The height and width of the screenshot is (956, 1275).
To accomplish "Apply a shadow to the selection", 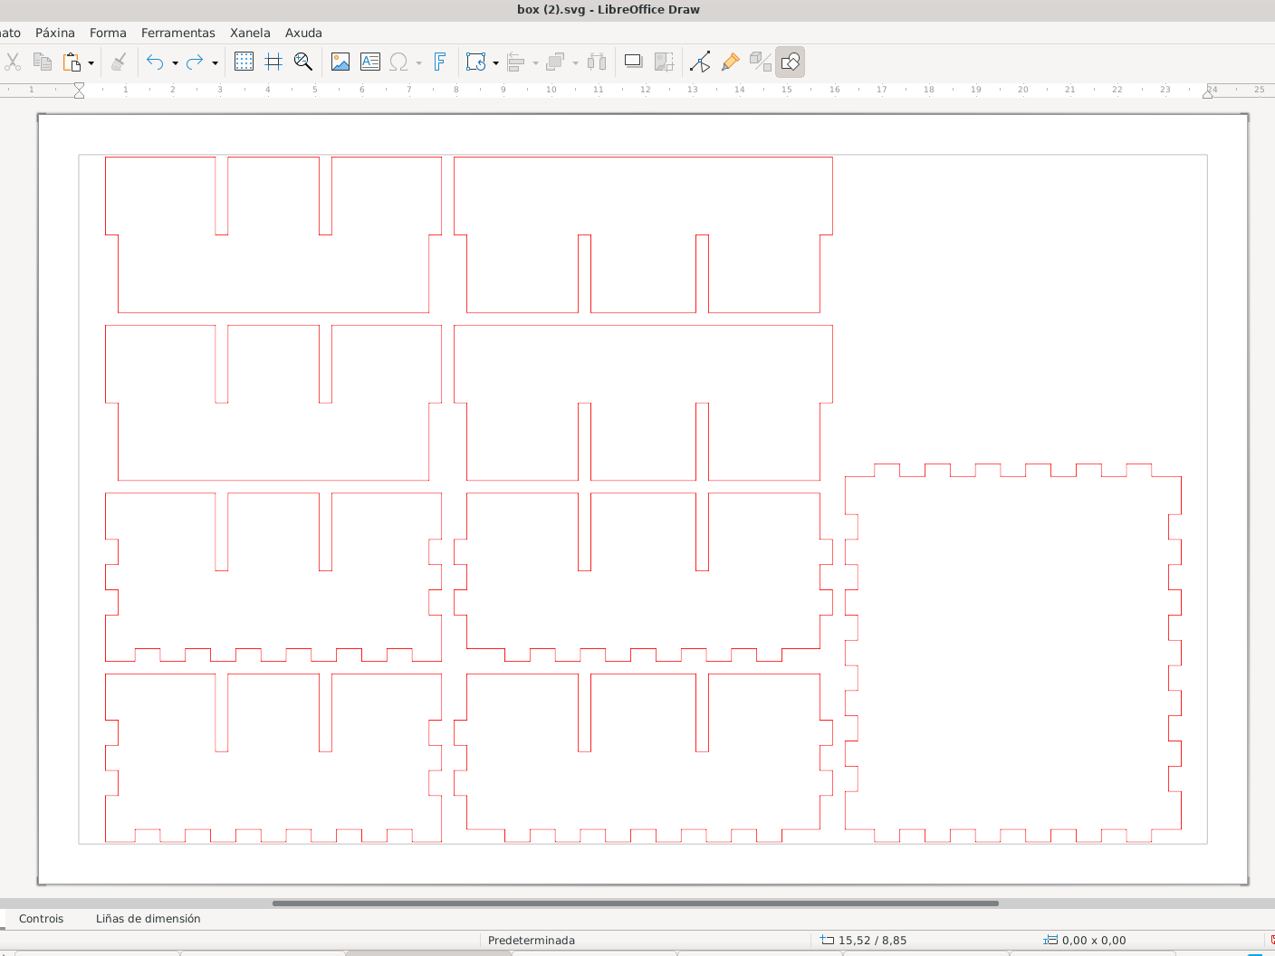I will (633, 62).
